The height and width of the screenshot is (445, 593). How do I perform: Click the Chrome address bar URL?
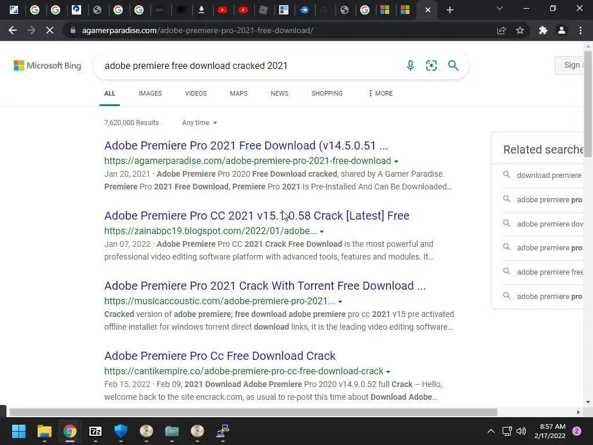tap(197, 30)
